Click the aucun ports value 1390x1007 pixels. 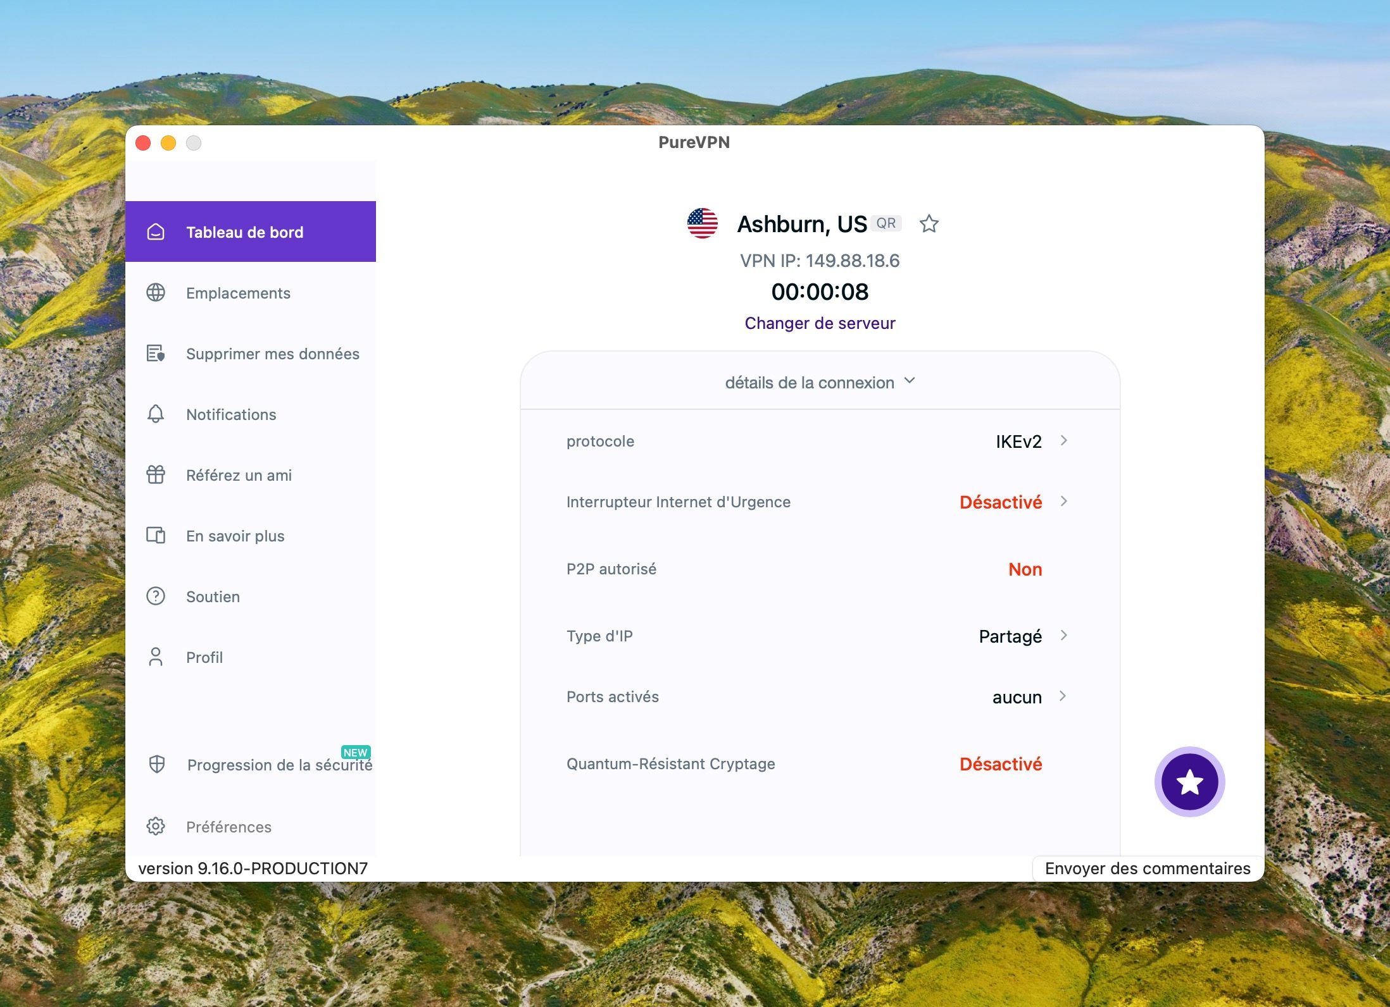click(1017, 698)
